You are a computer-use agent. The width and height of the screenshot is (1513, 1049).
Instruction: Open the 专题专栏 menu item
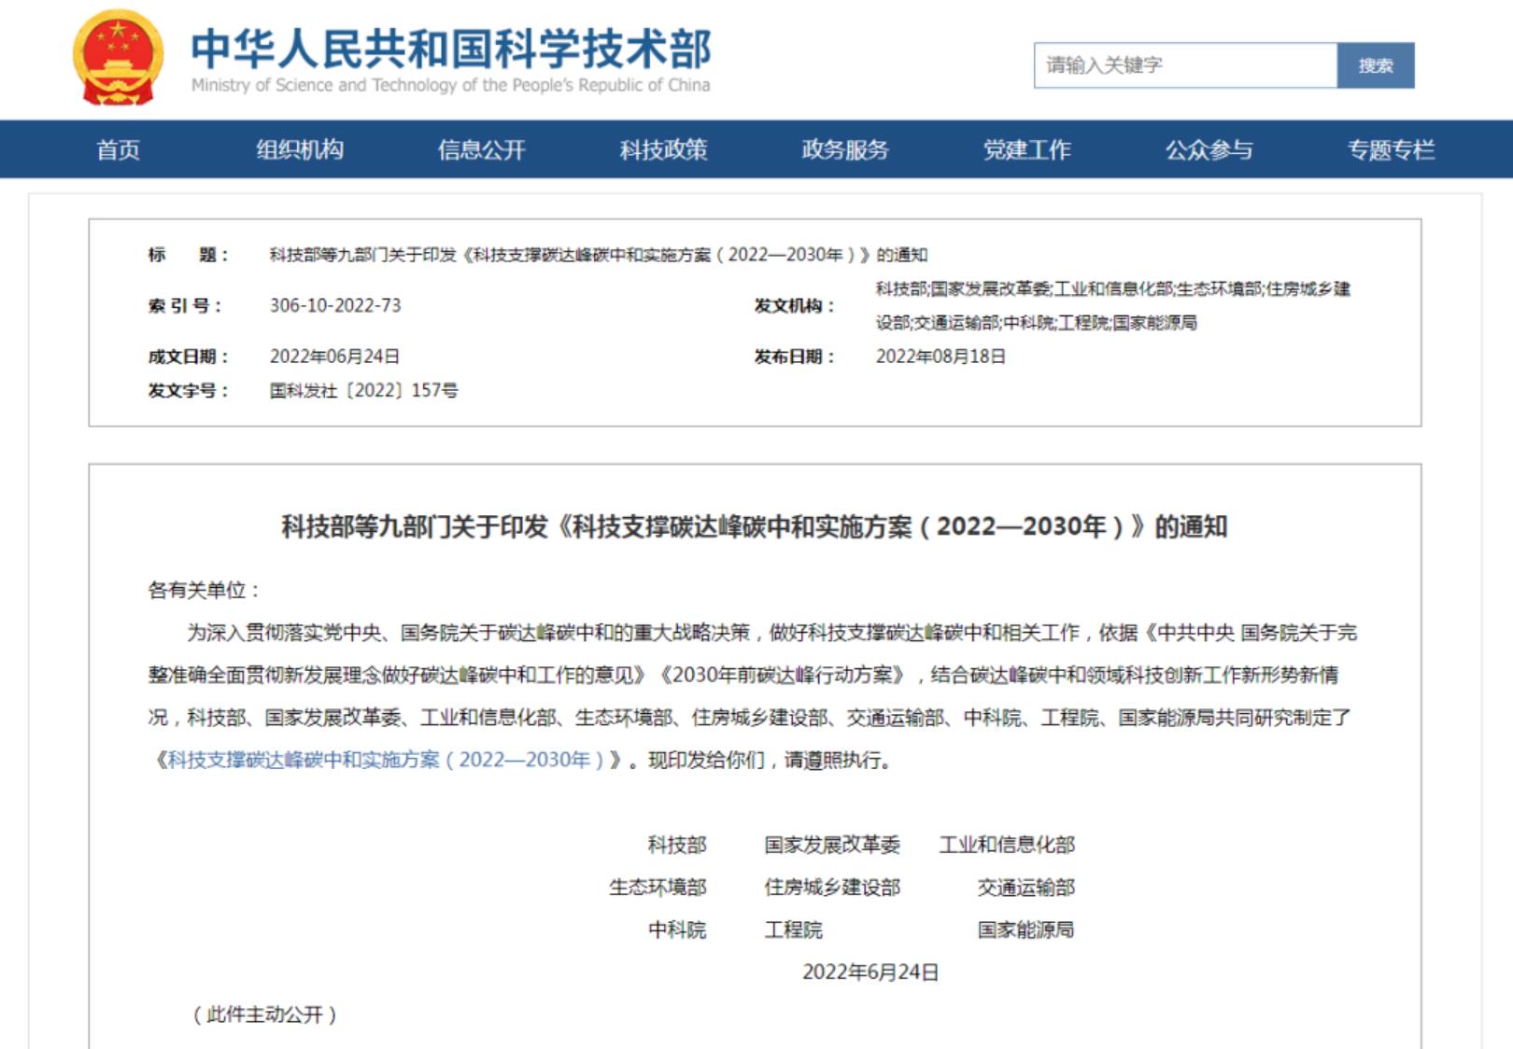1391,149
